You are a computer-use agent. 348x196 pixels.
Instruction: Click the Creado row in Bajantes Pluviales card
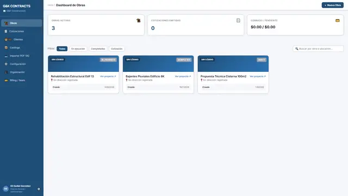tap(158, 87)
